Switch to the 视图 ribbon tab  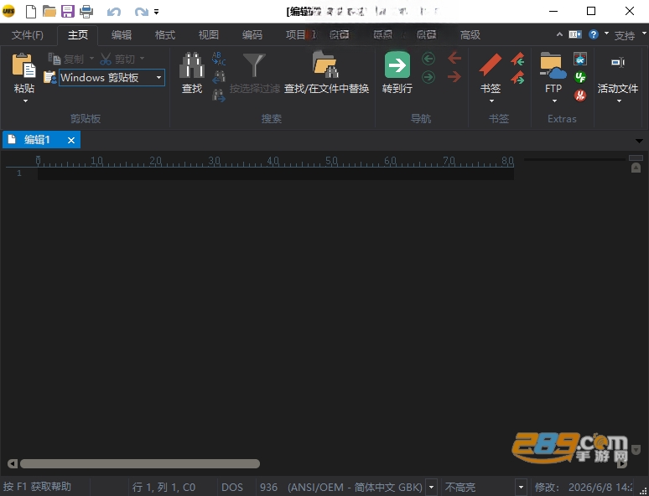pyautogui.click(x=208, y=35)
